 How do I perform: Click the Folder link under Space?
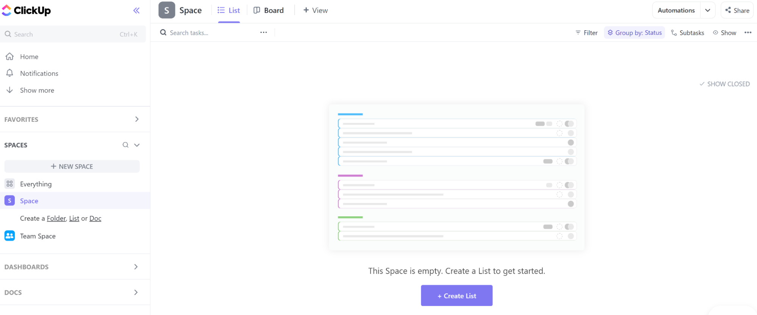[56, 218]
